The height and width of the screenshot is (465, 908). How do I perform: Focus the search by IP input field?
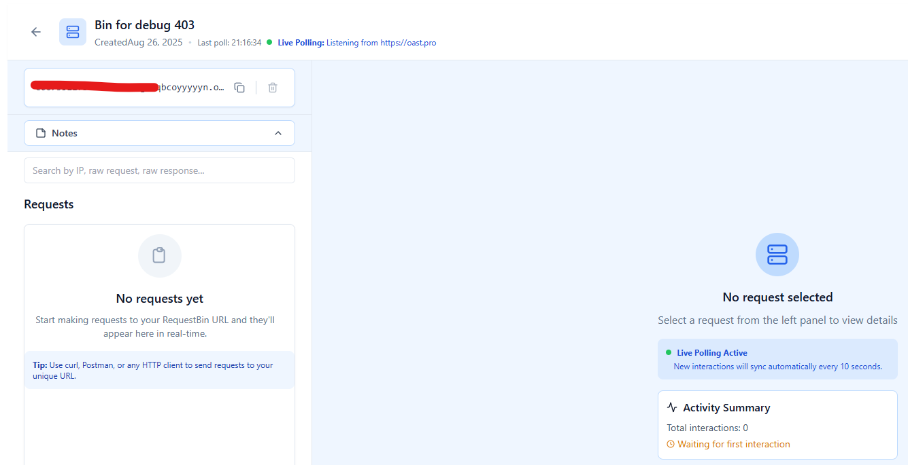click(x=159, y=170)
